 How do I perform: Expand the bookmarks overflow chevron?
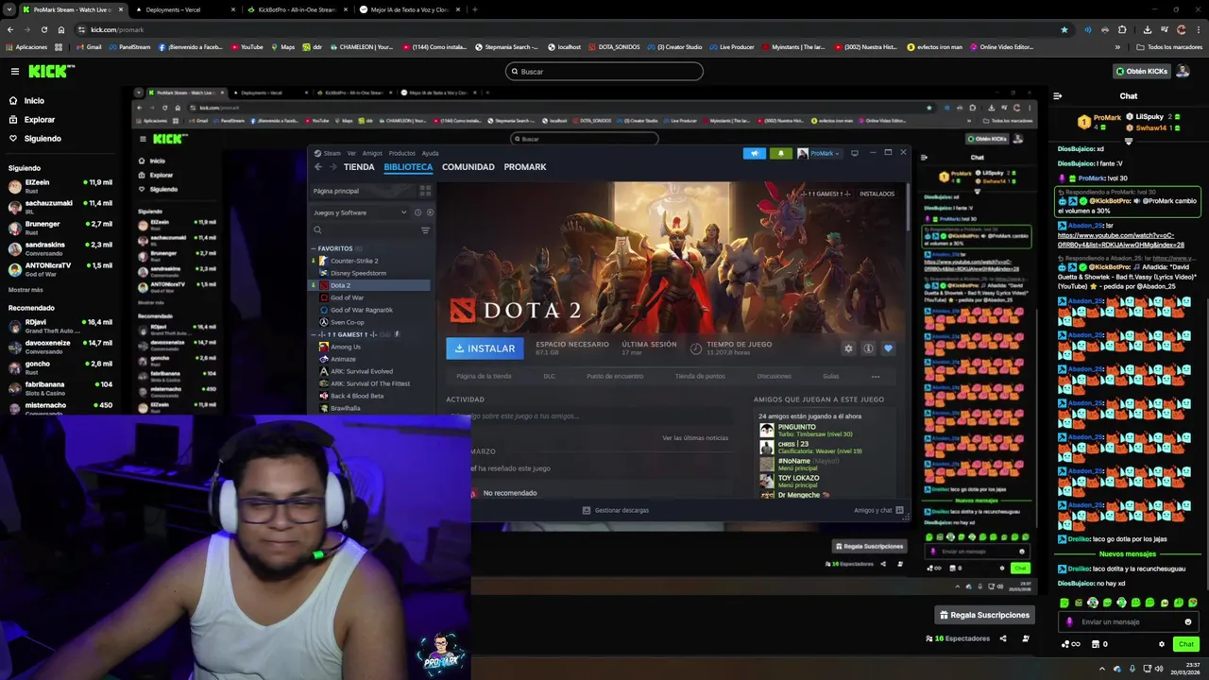(1117, 46)
